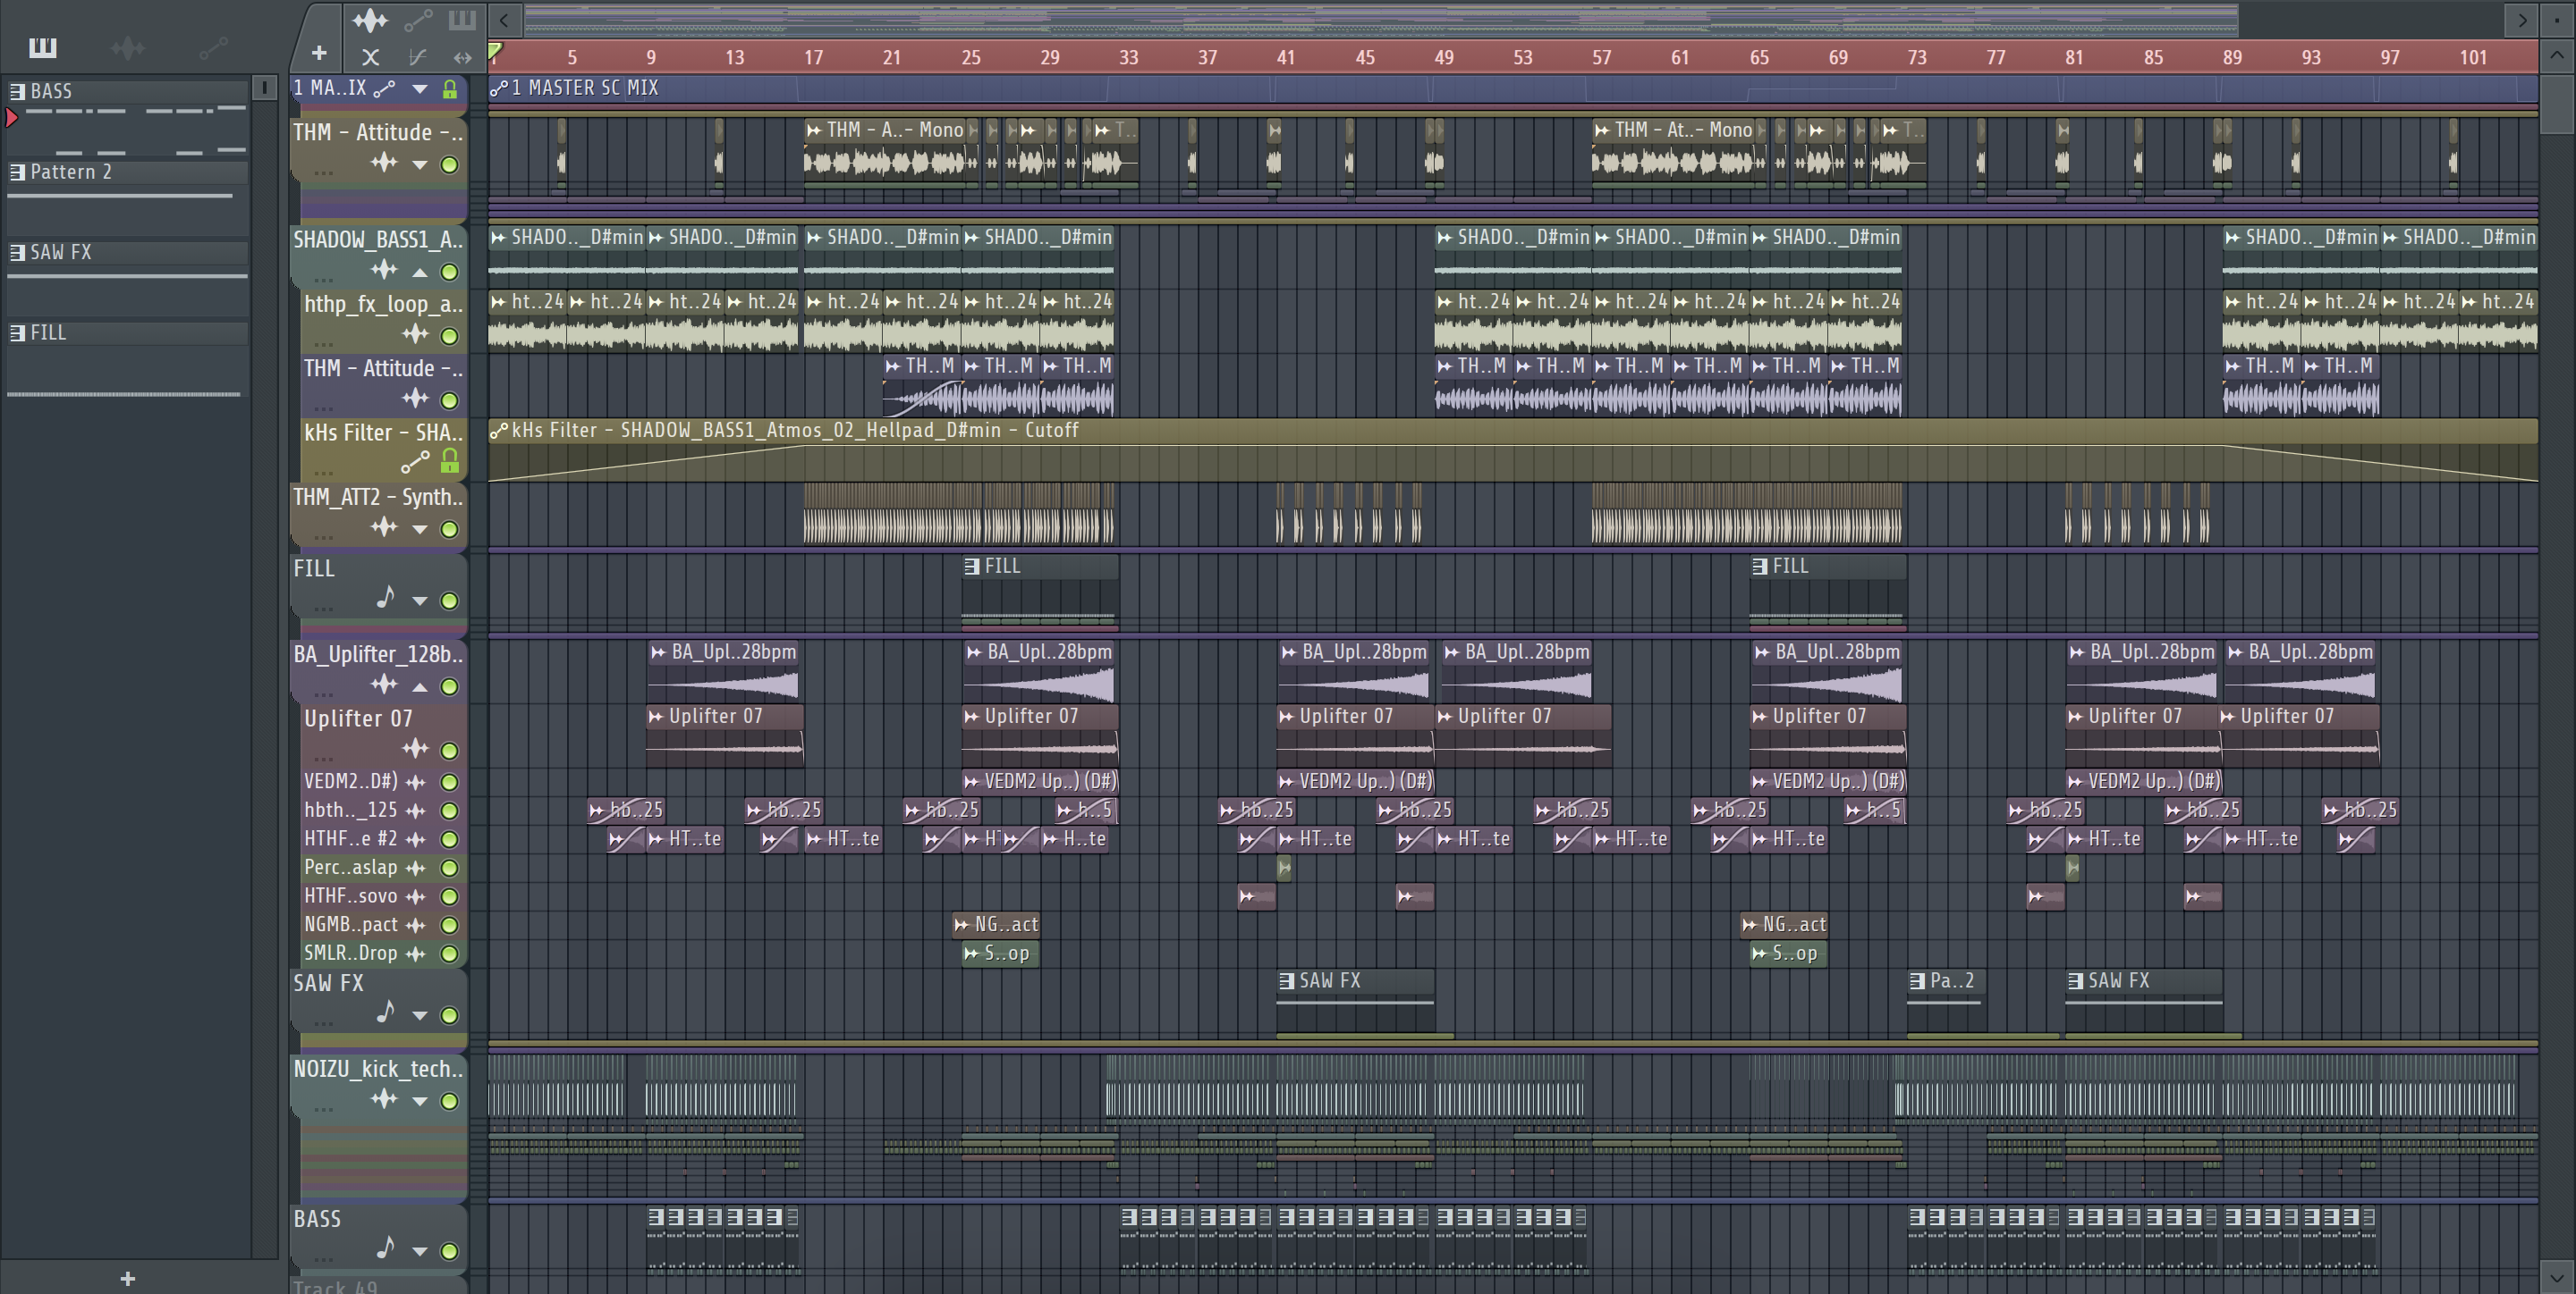This screenshot has width=2576, height=1294.
Task: Click note icon on FILL track
Action: 385,598
